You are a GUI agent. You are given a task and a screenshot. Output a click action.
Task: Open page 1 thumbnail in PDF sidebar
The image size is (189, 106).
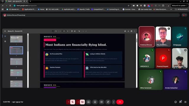16,39
